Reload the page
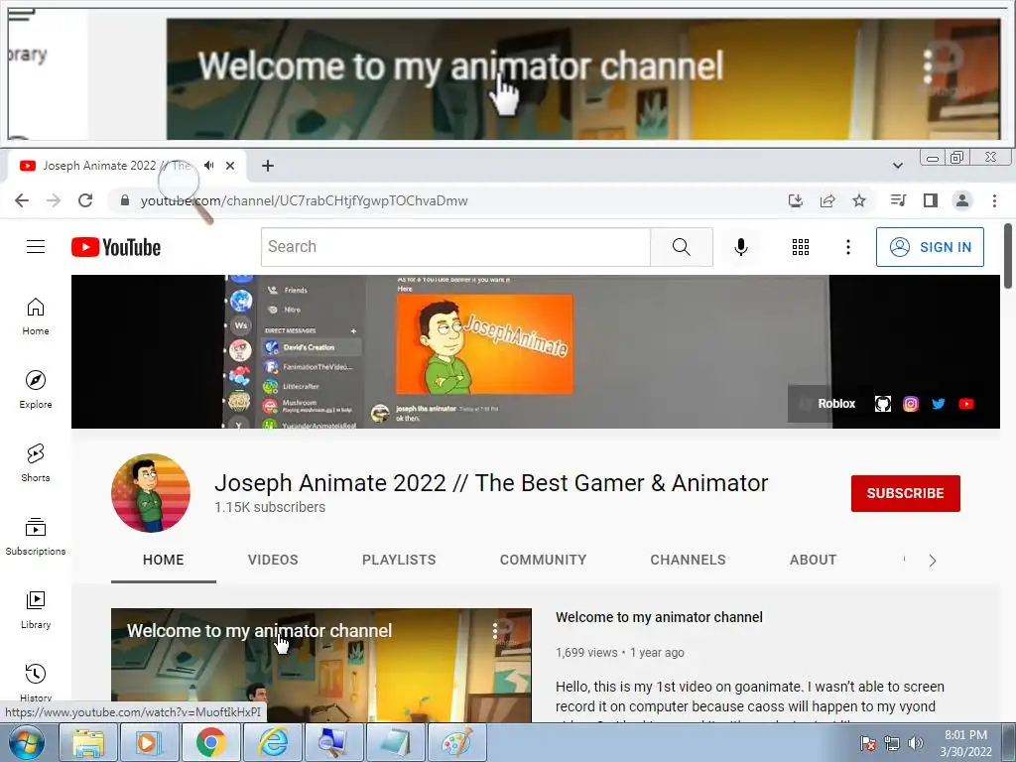 click(x=85, y=200)
